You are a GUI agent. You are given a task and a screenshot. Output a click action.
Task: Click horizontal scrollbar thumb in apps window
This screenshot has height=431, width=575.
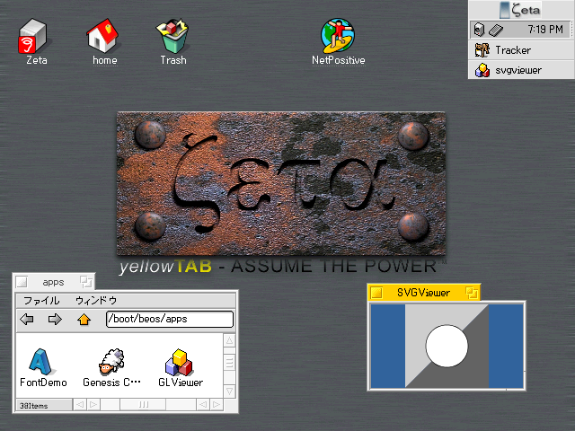click(x=144, y=405)
